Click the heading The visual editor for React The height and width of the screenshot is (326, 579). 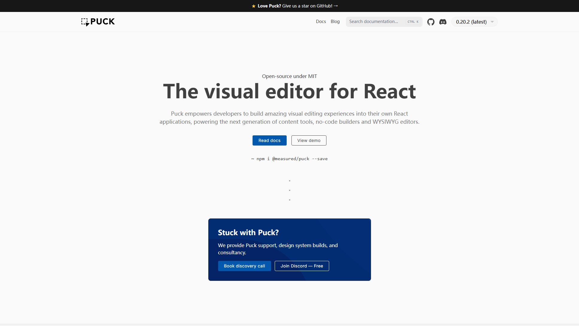[289, 91]
